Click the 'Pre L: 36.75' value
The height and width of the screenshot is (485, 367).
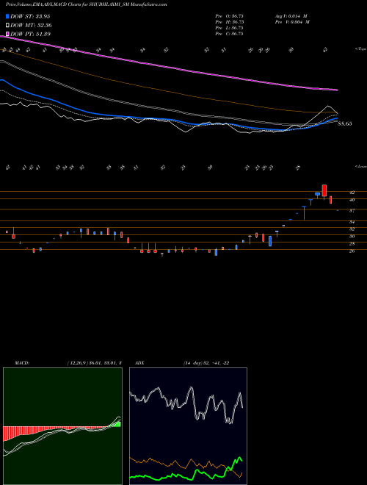tap(230, 28)
